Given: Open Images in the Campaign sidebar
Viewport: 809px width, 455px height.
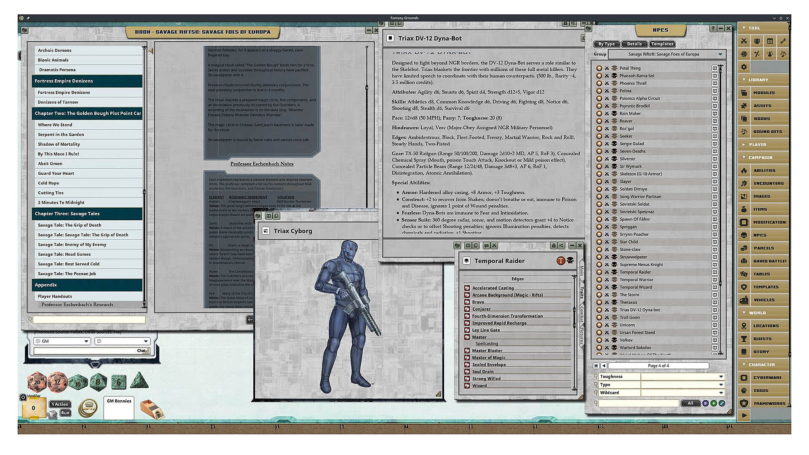Looking at the screenshot, I should tap(763, 196).
